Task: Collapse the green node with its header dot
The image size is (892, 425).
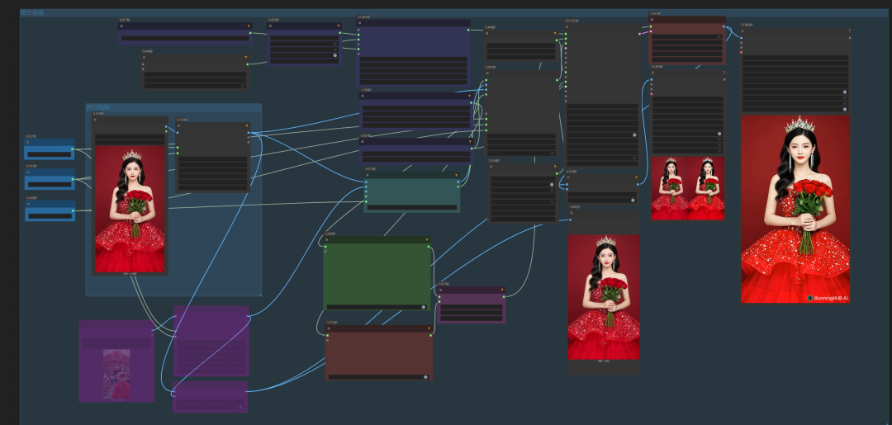Action: click(326, 240)
